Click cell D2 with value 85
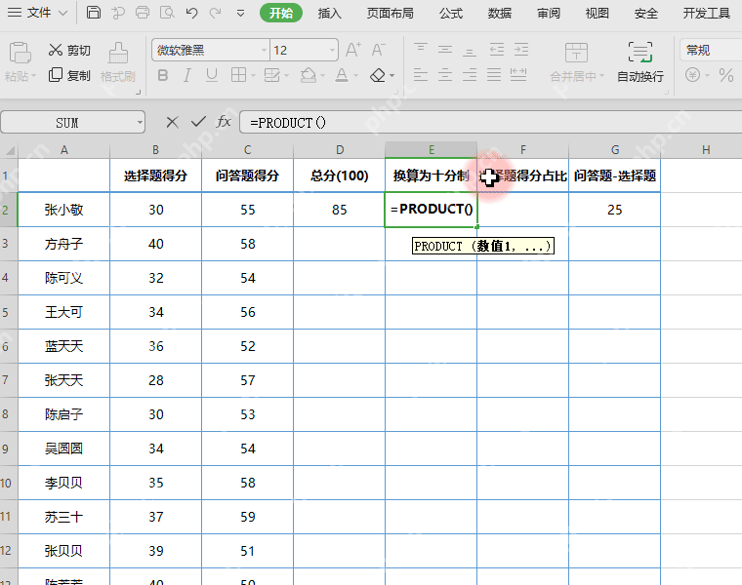Viewport: 742px width, 585px height. (340, 210)
